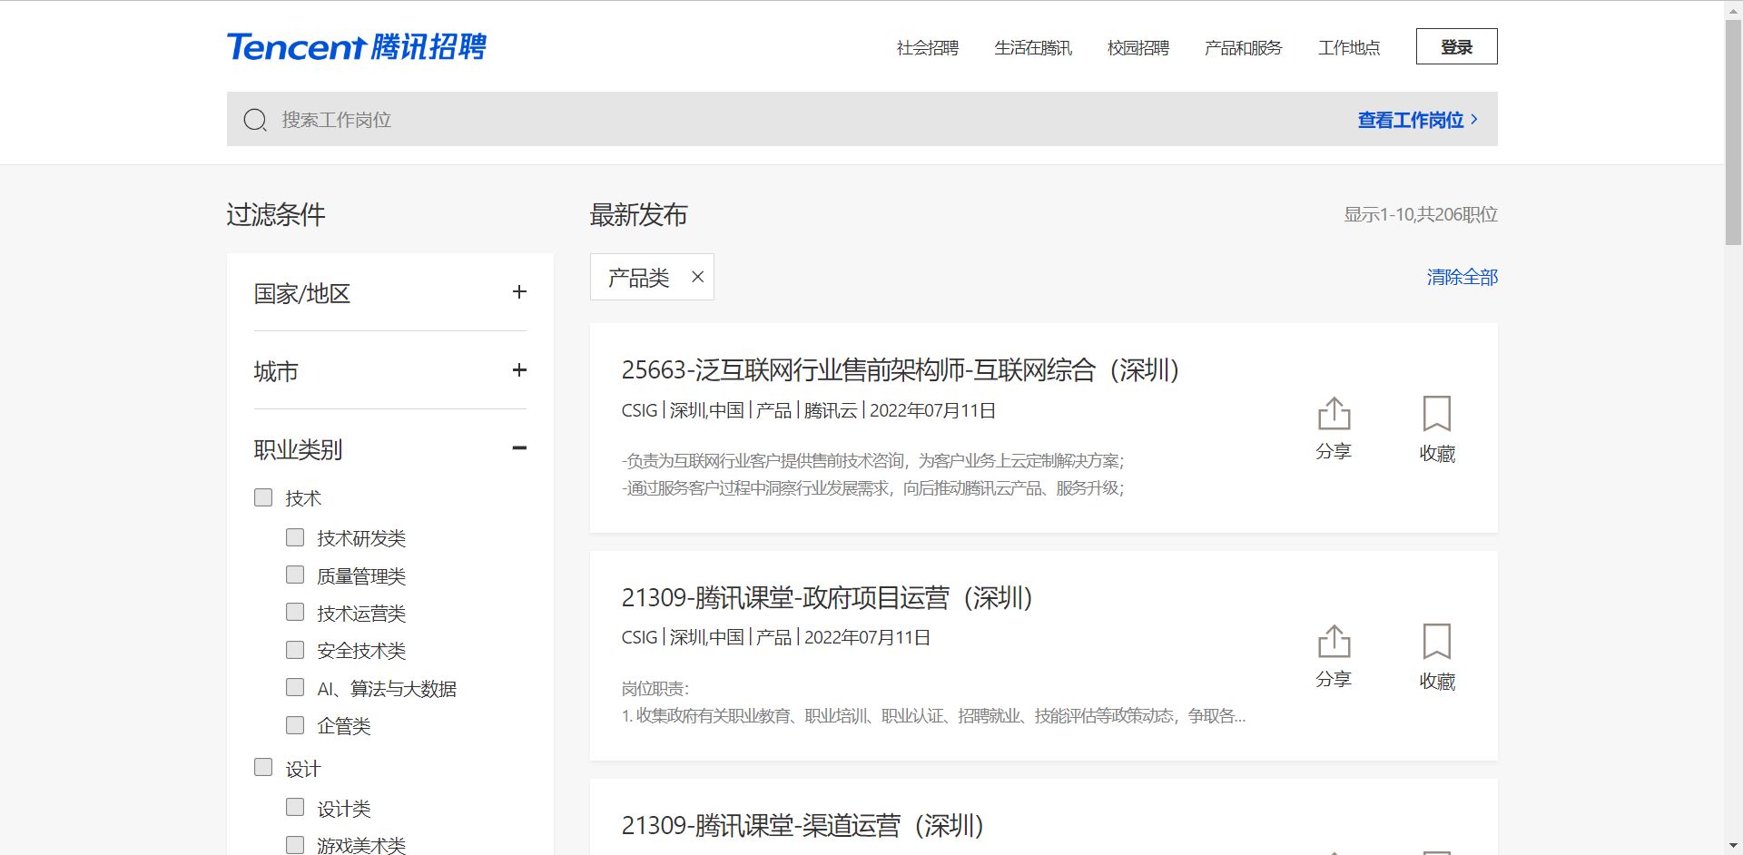Expand the 城市 filter section

(519, 370)
